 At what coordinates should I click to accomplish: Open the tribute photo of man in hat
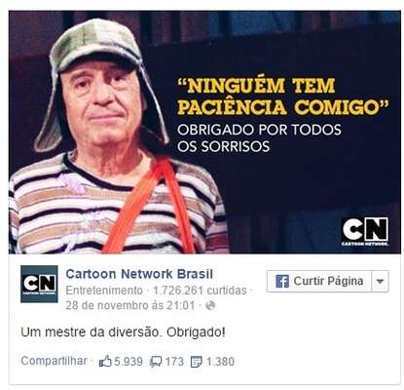click(x=204, y=132)
